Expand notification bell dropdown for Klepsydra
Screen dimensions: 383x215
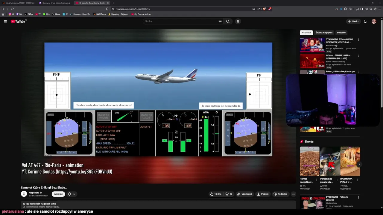click(72, 194)
